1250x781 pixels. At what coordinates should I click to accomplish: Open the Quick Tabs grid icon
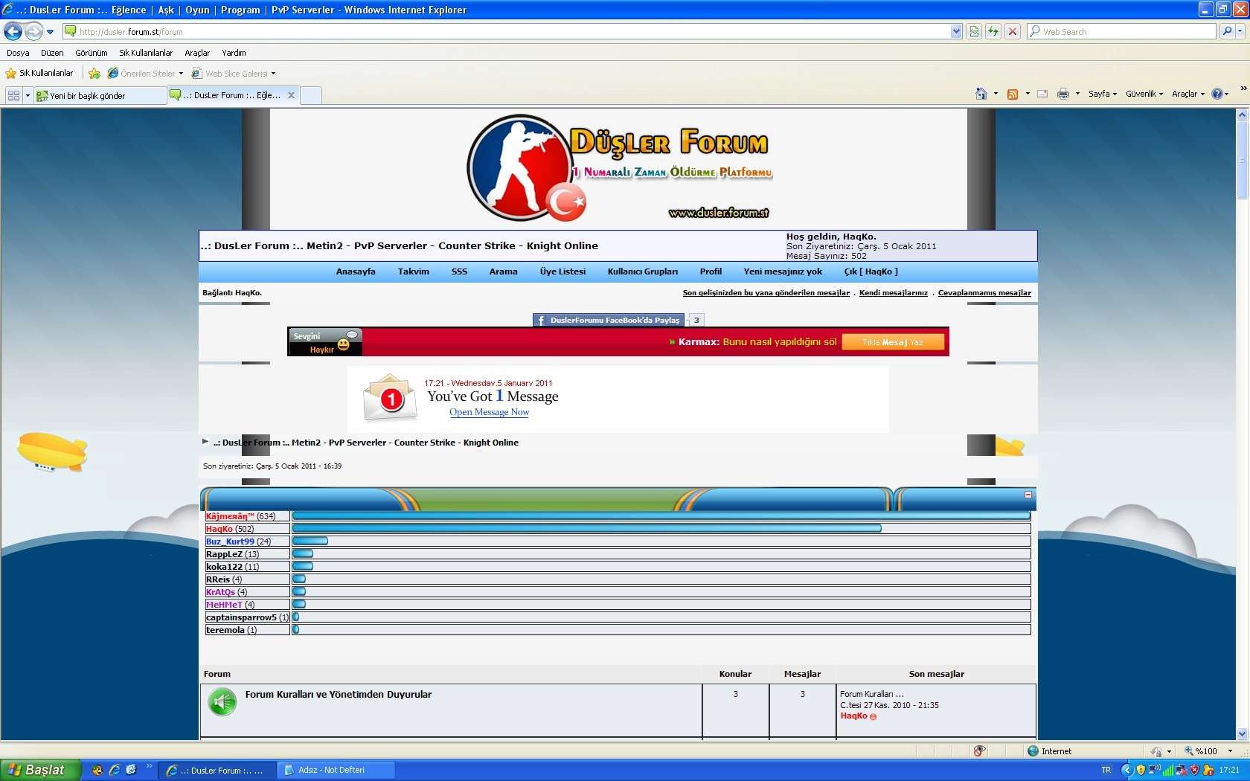click(13, 95)
